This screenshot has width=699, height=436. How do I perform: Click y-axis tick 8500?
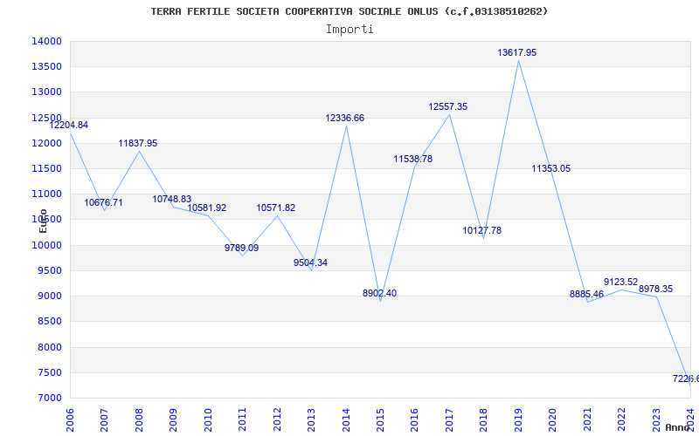[x=49, y=321]
